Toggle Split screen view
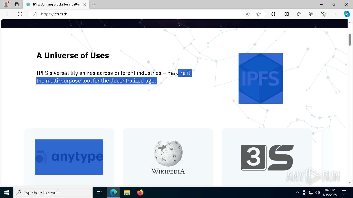 click(287, 14)
